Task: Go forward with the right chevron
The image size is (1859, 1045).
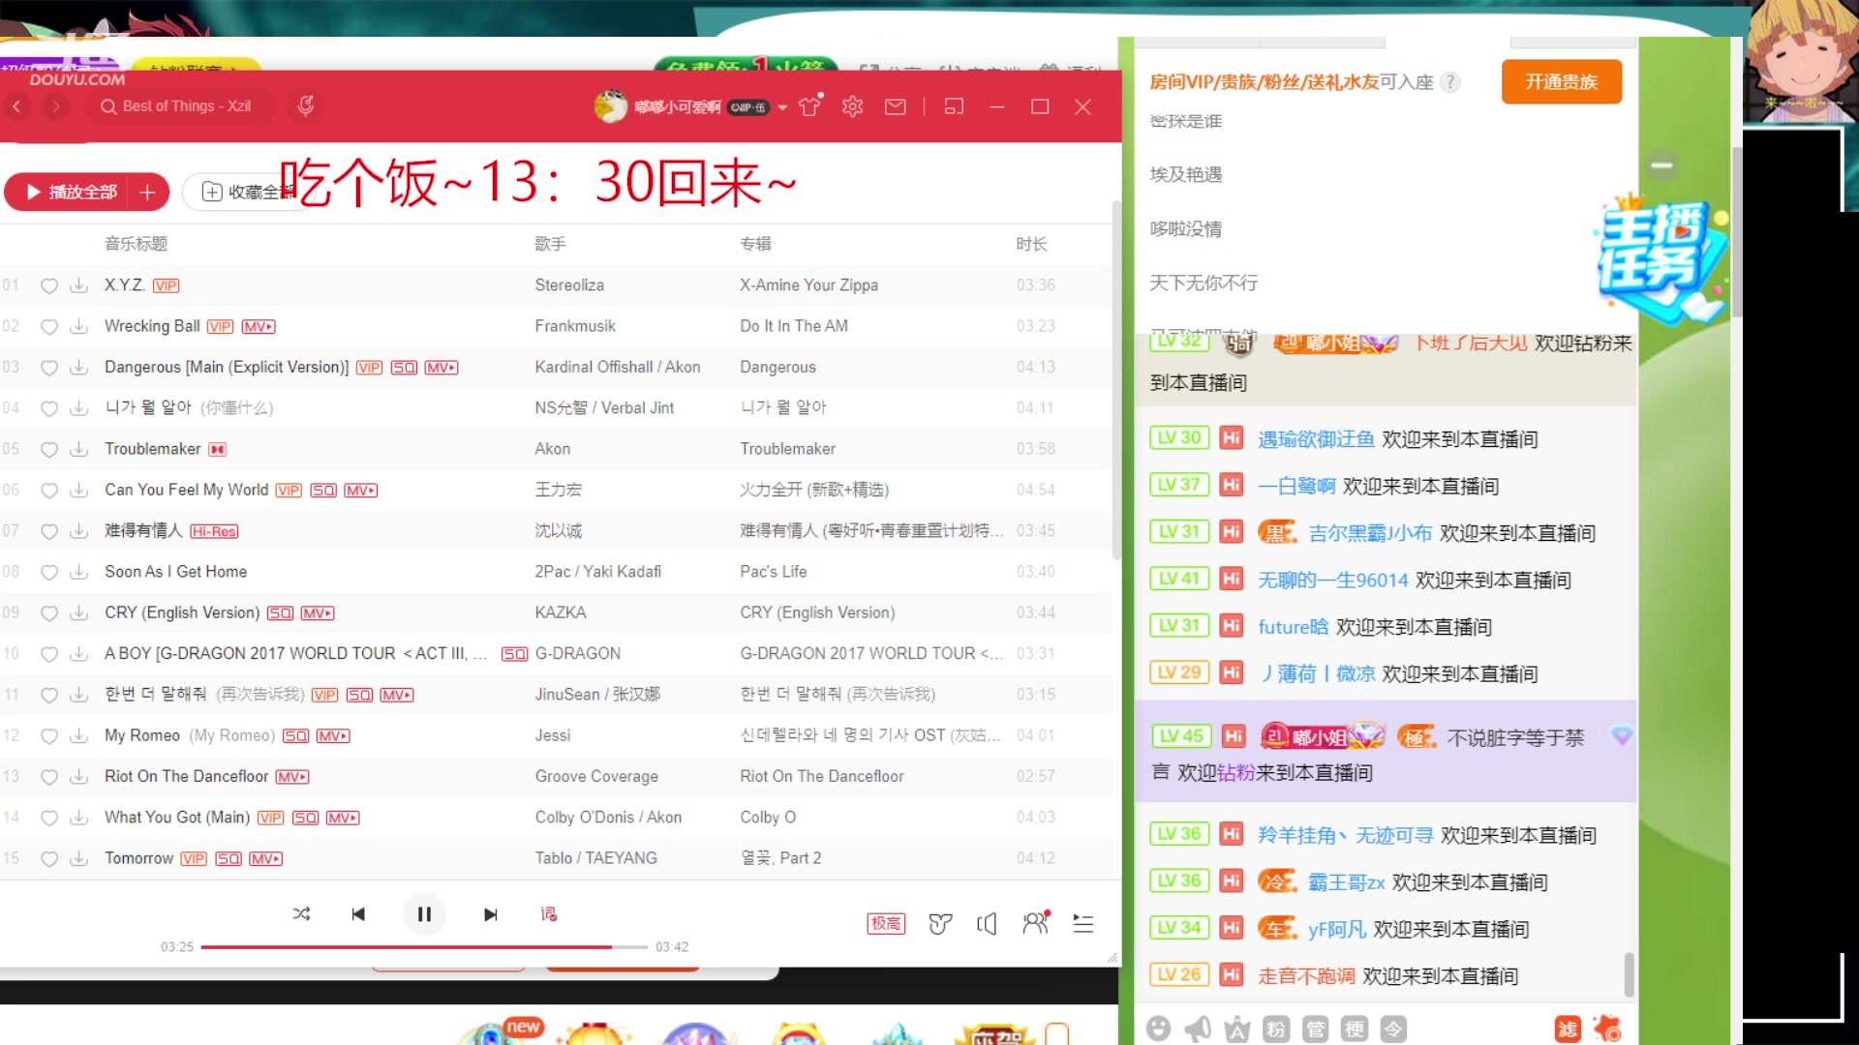Action: click(x=56, y=106)
